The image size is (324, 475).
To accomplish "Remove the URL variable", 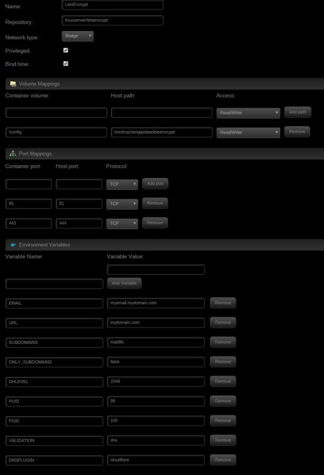I will pyautogui.click(x=223, y=322).
